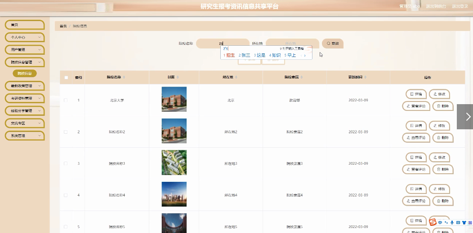The image size is (473, 233).
Task: Expand the 个人中心 sidebar menu
Action: tap(25, 37)
